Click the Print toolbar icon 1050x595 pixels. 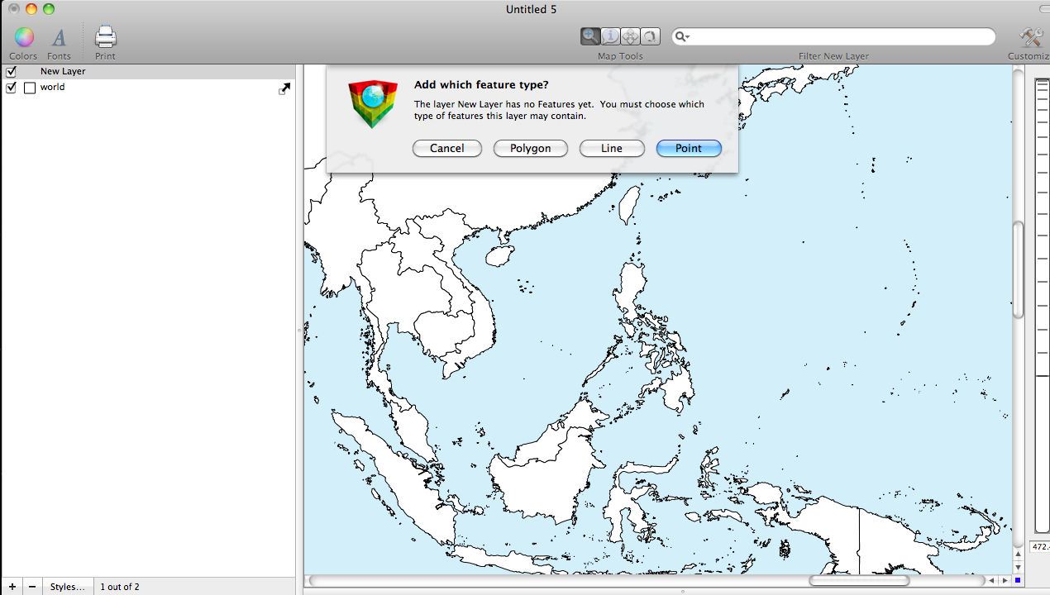point(105,37)
